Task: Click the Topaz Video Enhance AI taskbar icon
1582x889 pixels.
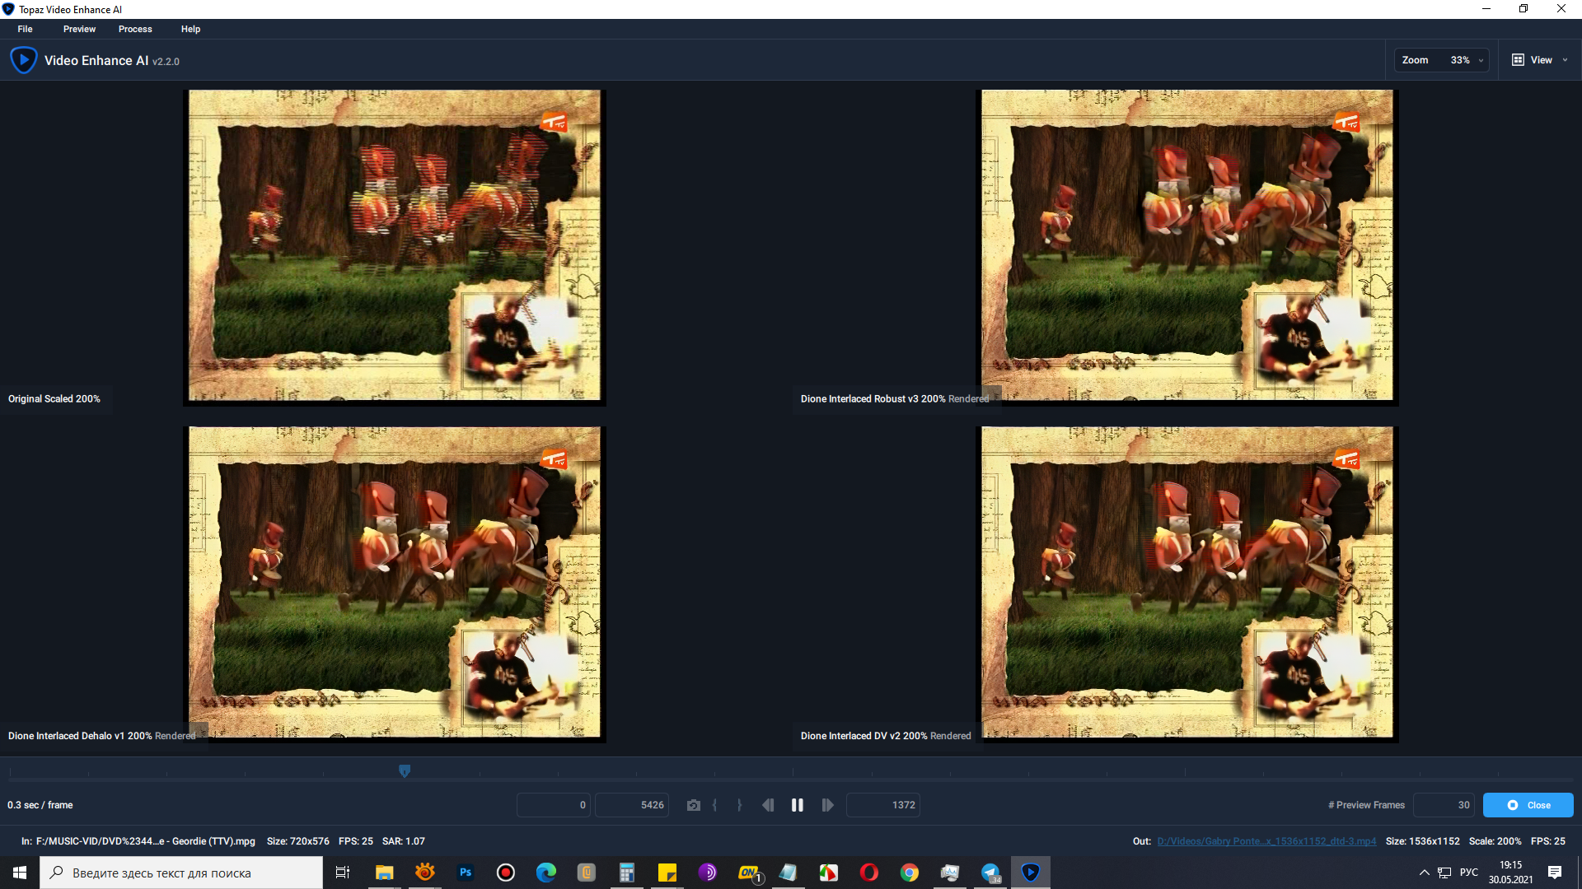Action: point(1031,873)
